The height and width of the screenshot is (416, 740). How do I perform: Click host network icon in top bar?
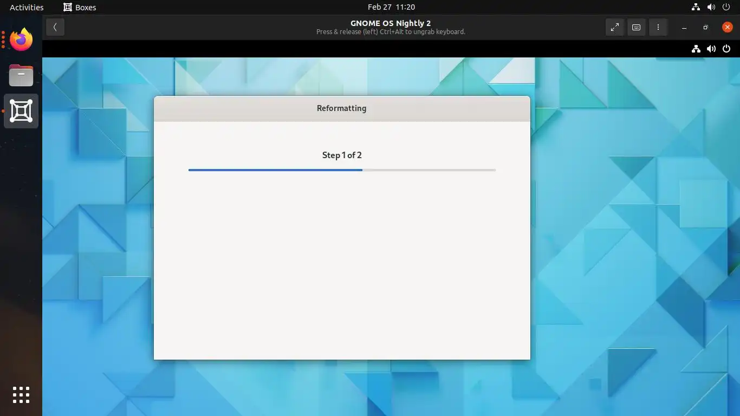pyautogui.click(x=696, y=7)
